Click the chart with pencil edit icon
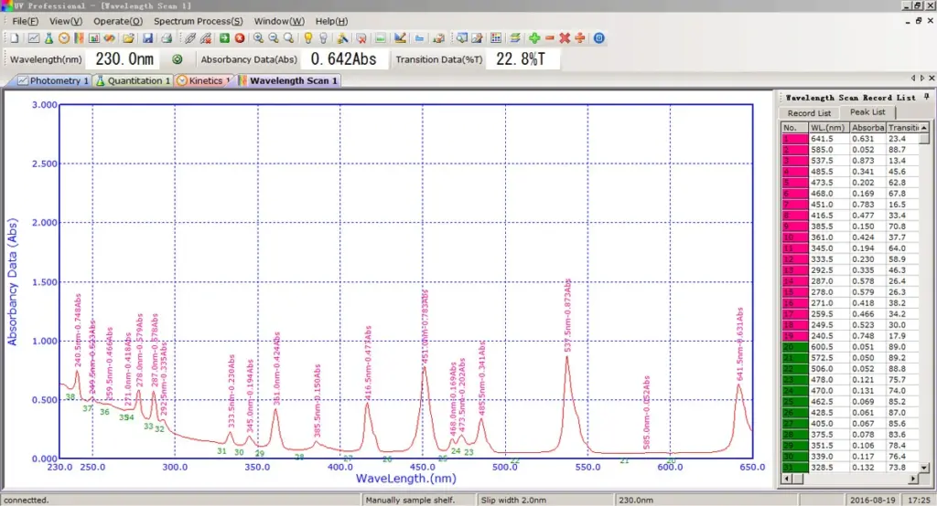The image size is (937, 506). (x=401, y=38)
